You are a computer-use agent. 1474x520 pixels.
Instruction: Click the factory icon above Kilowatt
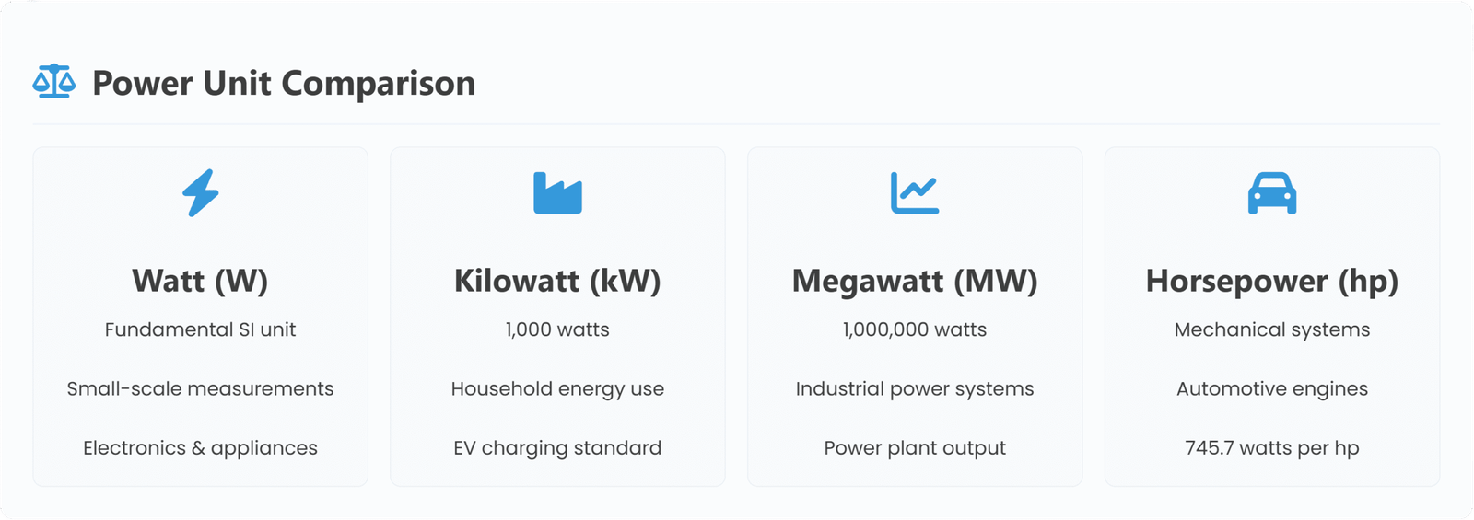[557, 193]
